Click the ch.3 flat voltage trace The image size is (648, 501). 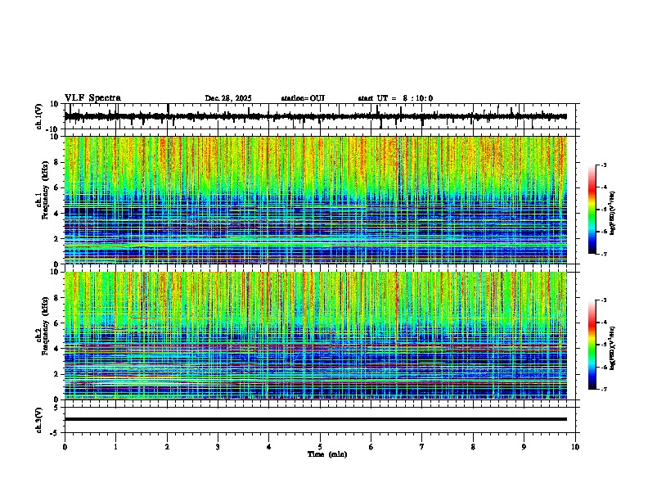(315, 419)
